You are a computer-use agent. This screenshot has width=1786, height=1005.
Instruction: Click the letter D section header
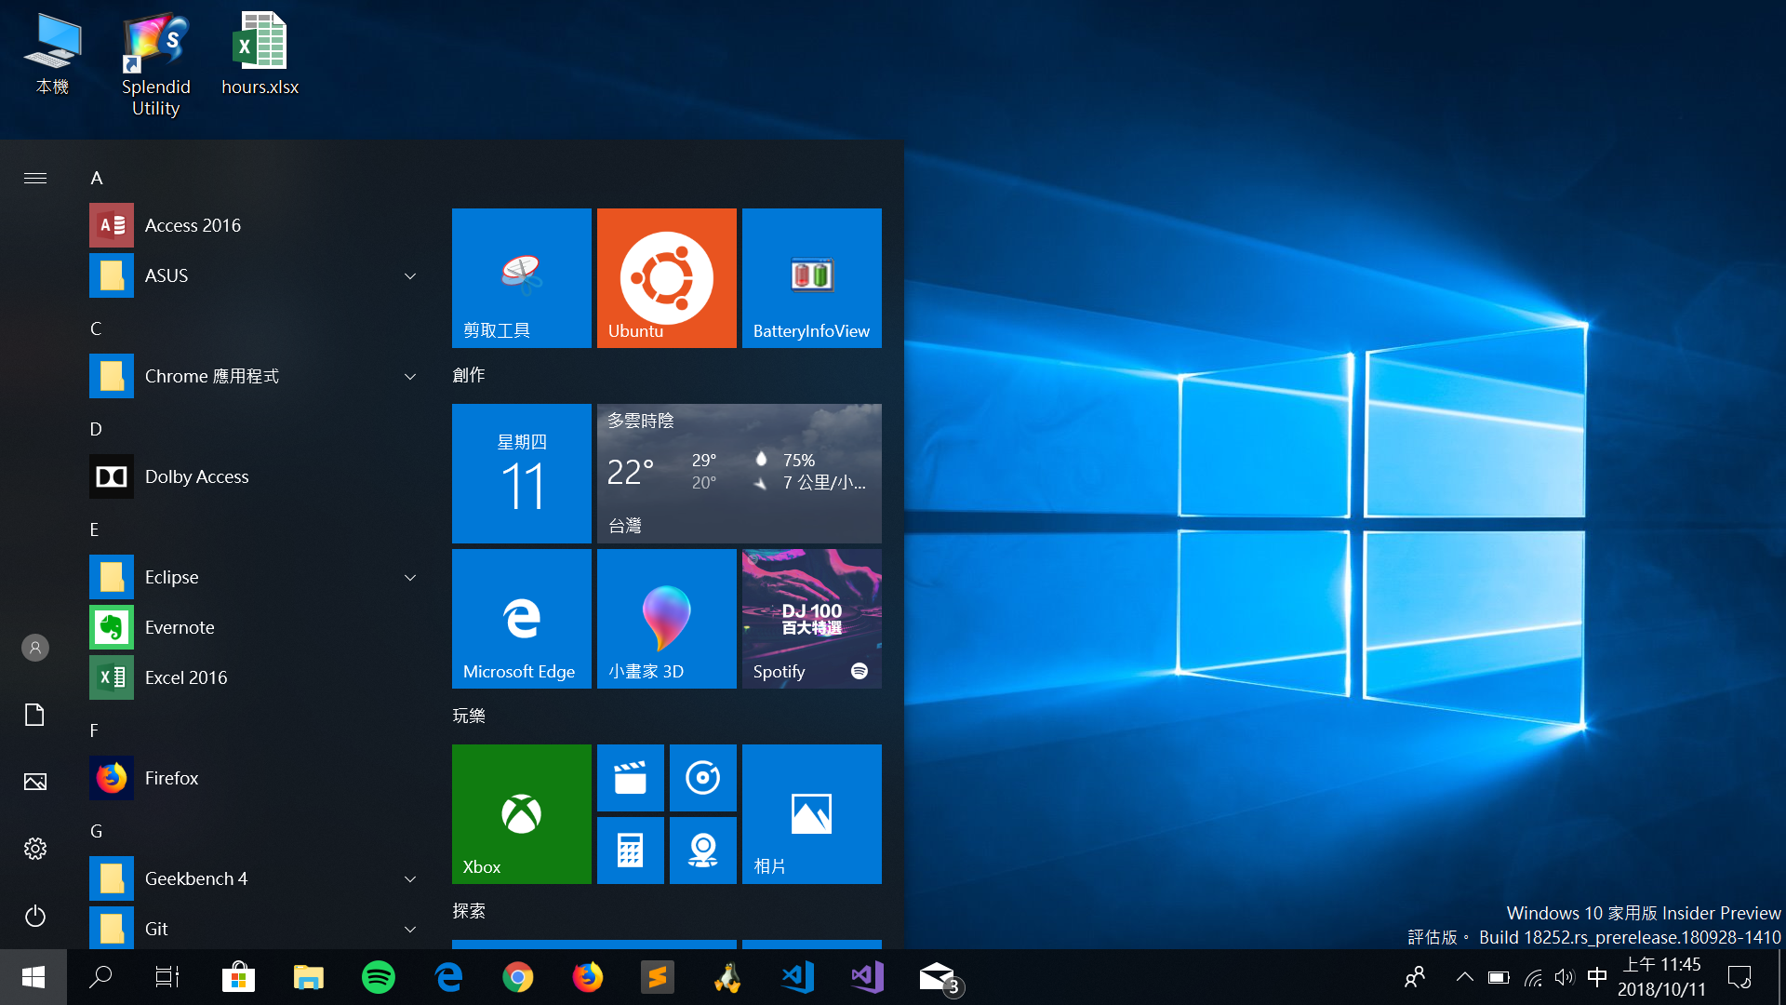(x=96, y=429)
